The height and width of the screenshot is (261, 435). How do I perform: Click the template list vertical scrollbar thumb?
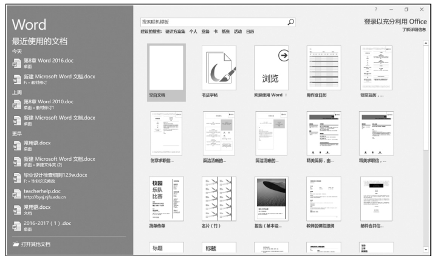[x=426, y=98]
